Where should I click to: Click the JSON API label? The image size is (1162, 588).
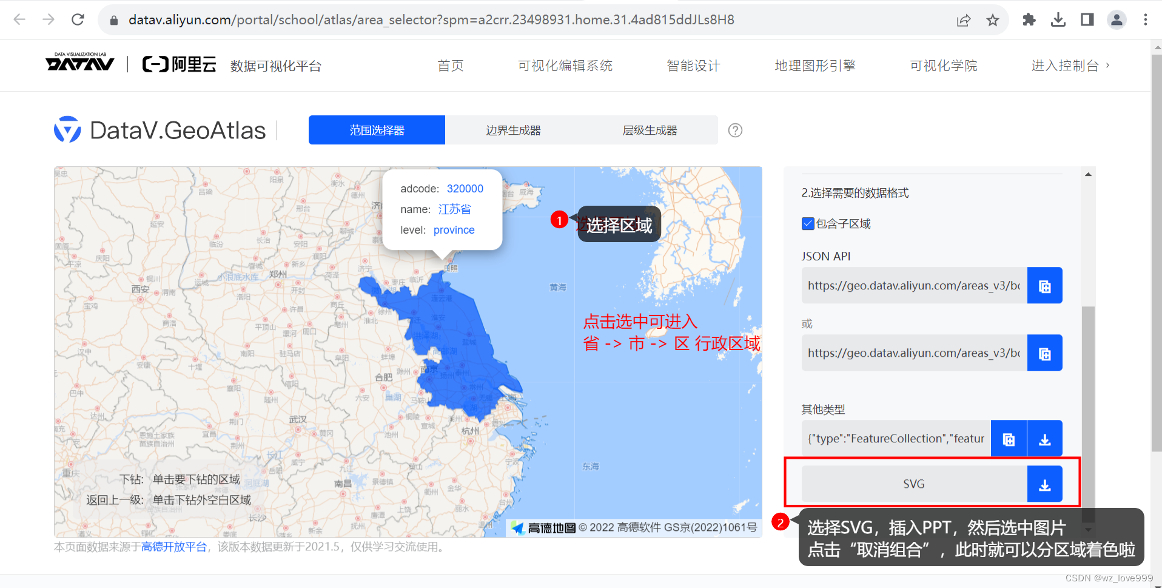[826, 256]
